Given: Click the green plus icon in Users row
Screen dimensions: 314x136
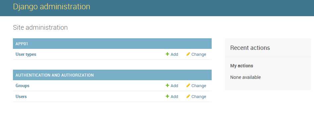Looking at the screenshot, I should [167, 96].
